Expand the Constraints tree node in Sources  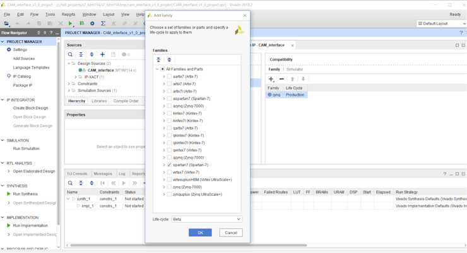pyautogui.click(x=69, y=84)
